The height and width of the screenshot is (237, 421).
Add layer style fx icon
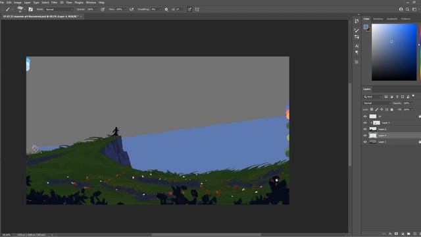(x=390, y=234)
